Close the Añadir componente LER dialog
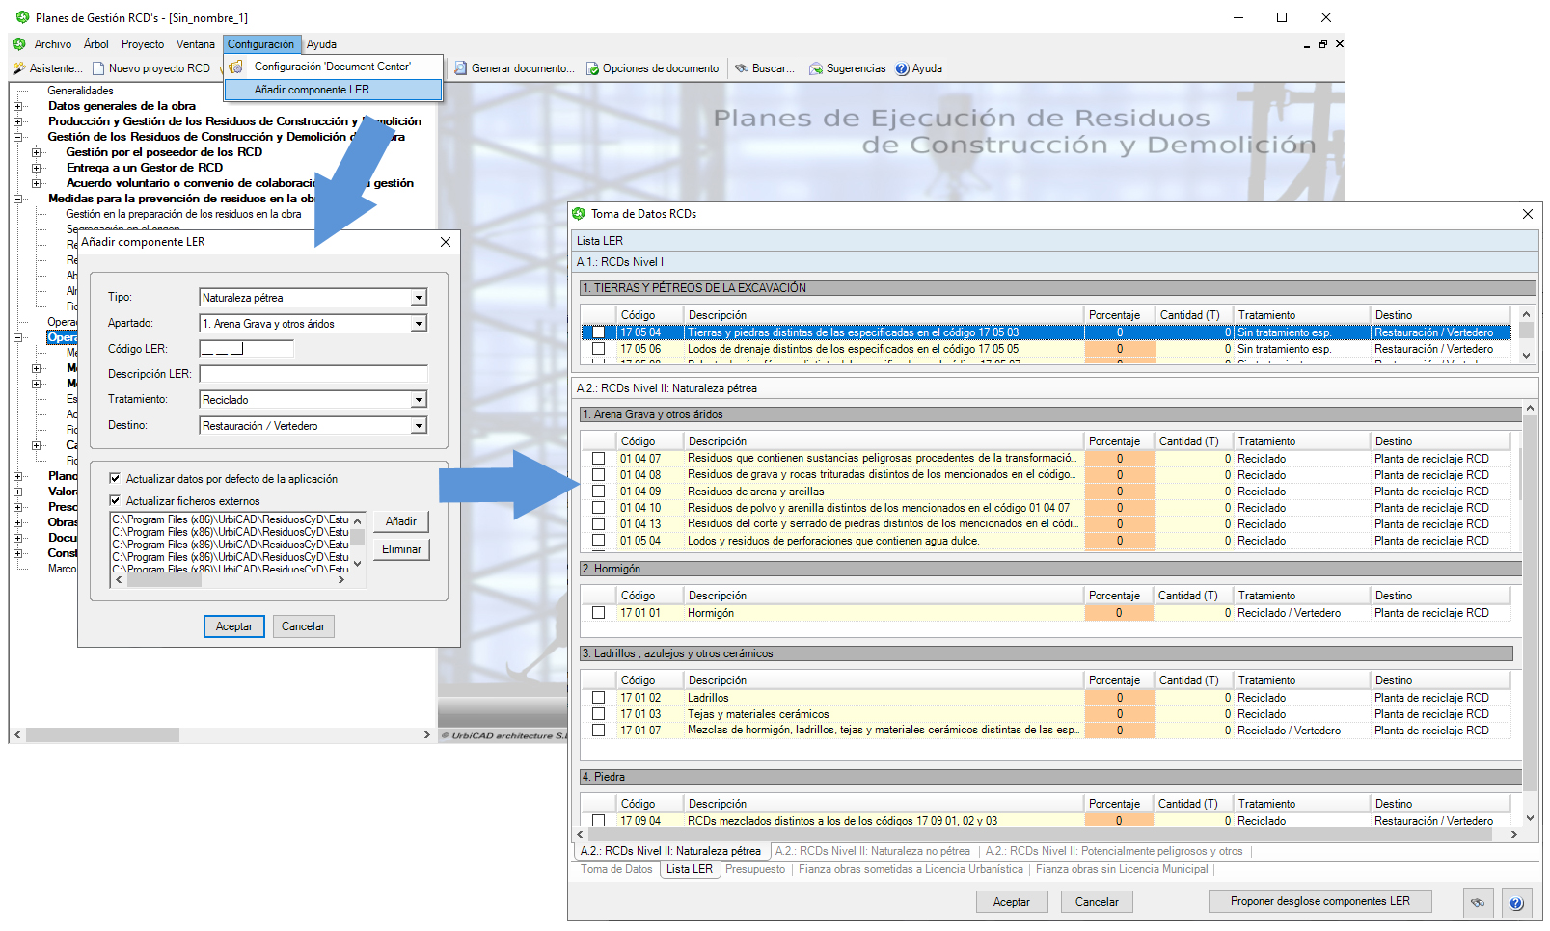Viewport: 1550px width, 931px height. coord(446,242)
